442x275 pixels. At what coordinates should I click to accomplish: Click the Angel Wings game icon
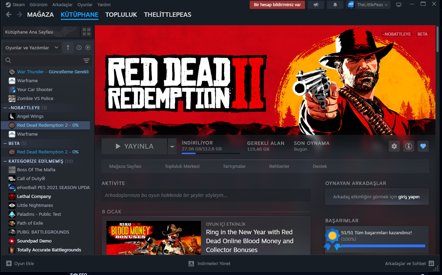(12, 116)
